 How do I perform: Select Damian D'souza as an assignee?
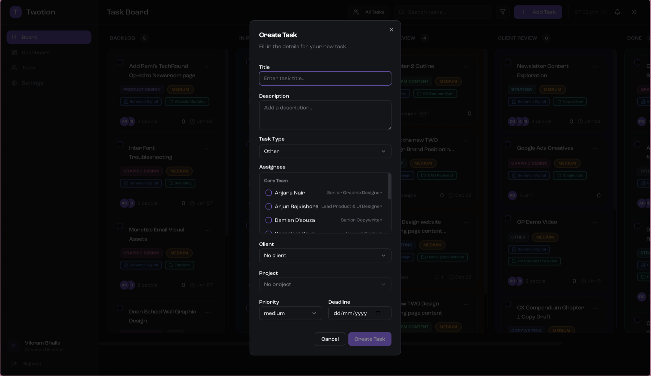click(x=269, y=220)
